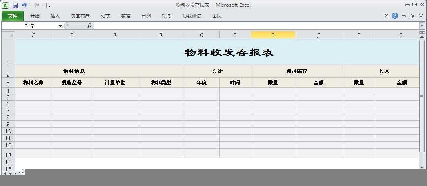
Task: Click the 时间 column heading cell
Action: click(x=235, y=82)
